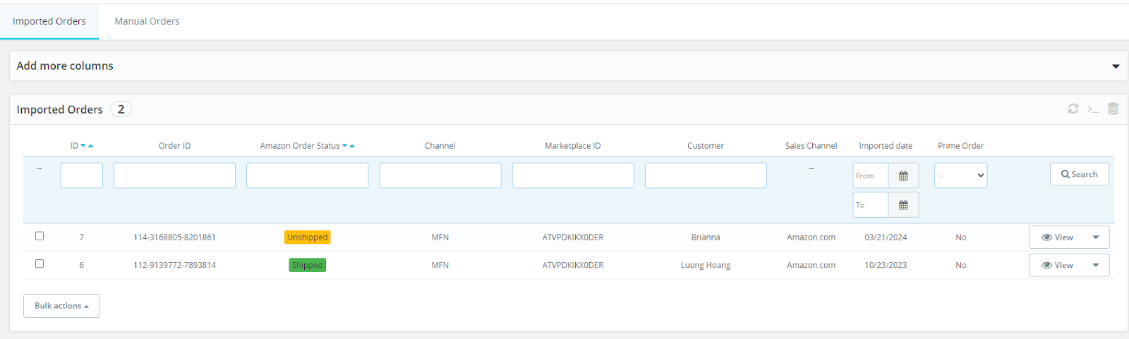Viewport: 1129px width, 339px height.
Task: Select the Imported Orders tab
Action: point(49,21)
